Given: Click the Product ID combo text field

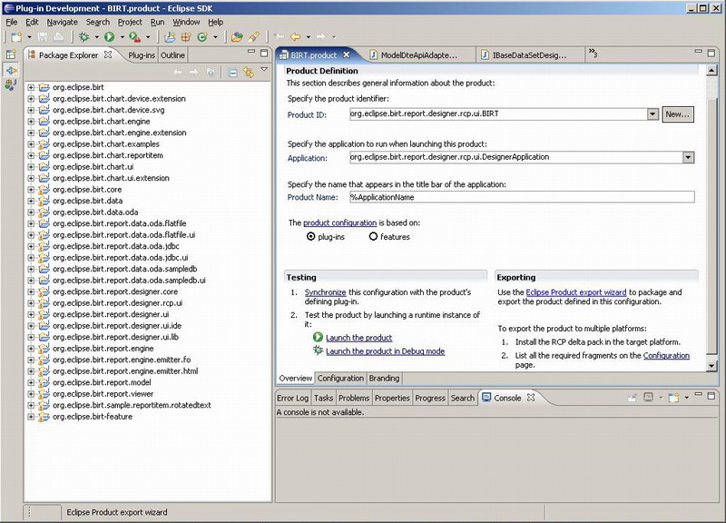Looking at the screenshot, I should point(498,114).
